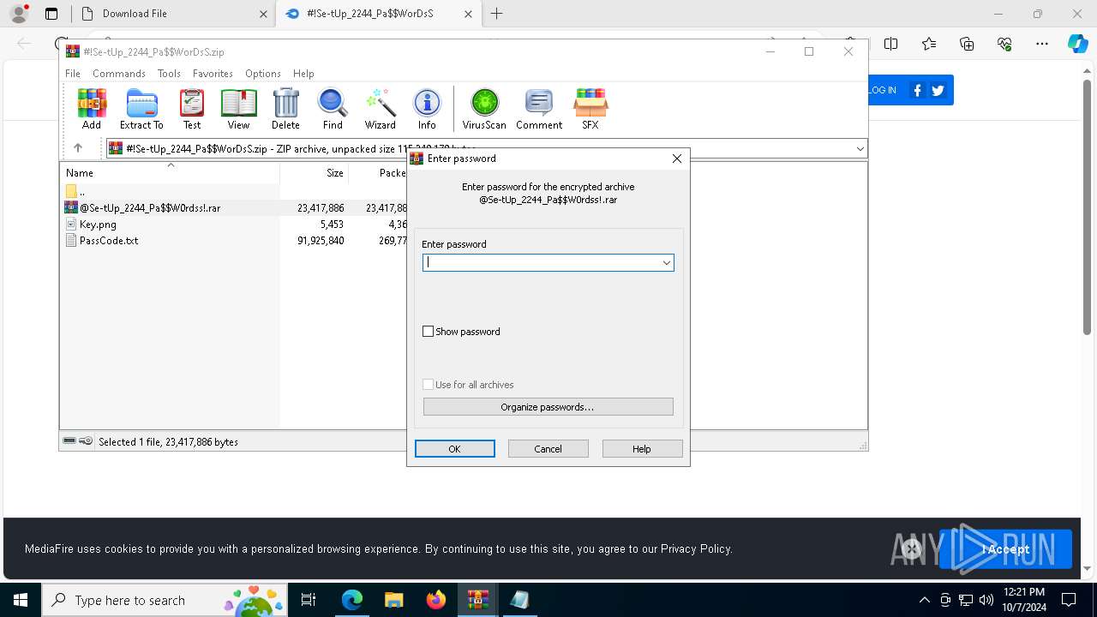Open Edge Settings and more menu
This screenshot has width=1097, height=617.
[x=1042, y=44]
